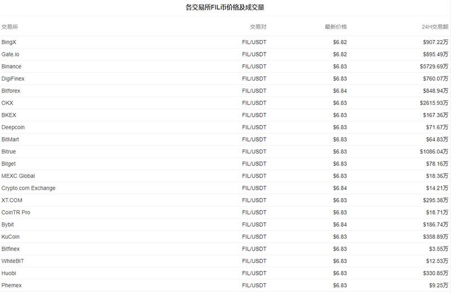
Task: Click the FIL/USDT pair in Bitfinex row
Action: 254,249
